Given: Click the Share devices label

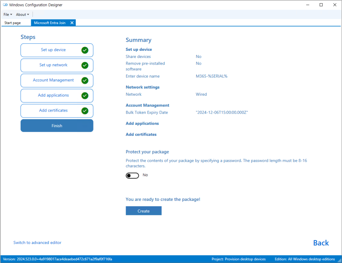Looking at the screenshot, I should [138, 56].
